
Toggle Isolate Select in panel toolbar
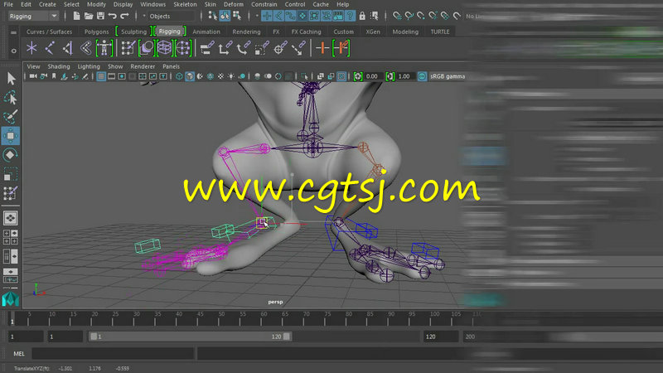[304, 76]
